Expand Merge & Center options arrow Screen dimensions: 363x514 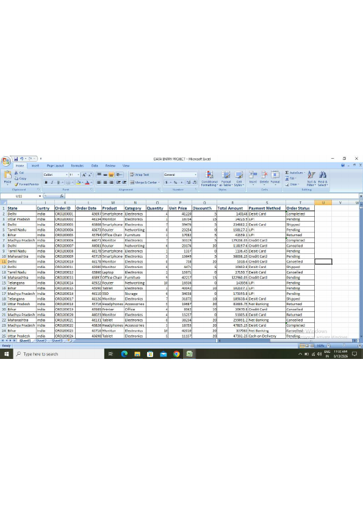(x=159, y=183)
